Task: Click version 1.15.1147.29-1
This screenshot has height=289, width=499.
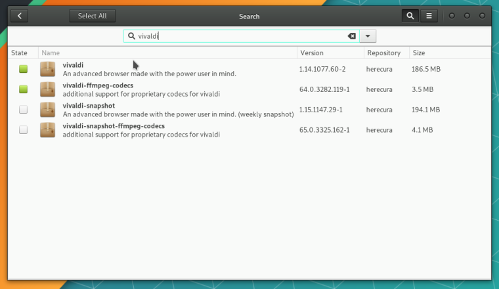Action: [x=321, y=110]
